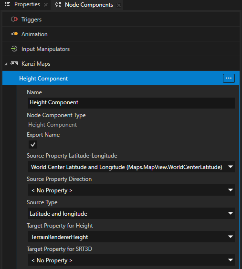Click the Export Name label
The height and width of the screenshot is (269, 242).
pos(43,135)
